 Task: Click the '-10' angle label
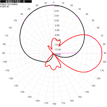click(x=45, y=3)
